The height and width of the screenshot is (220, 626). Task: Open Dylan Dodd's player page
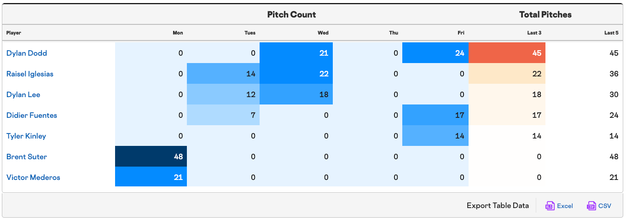[x=27, y=53]
